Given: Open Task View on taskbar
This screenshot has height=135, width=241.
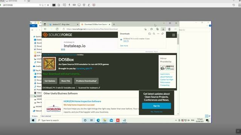Looking at the screenshot, I should click(92, 120).
